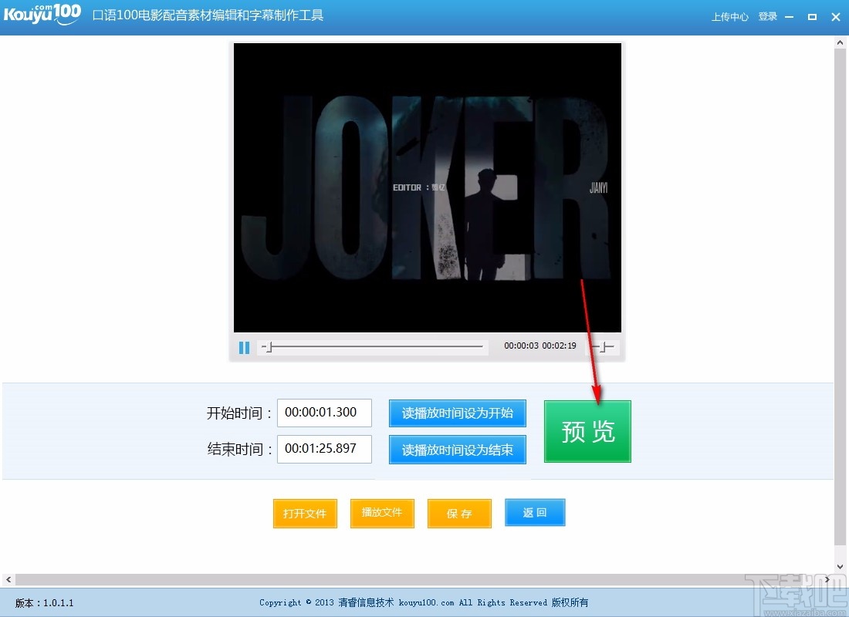Minimize the window

[x=789, y=17]
